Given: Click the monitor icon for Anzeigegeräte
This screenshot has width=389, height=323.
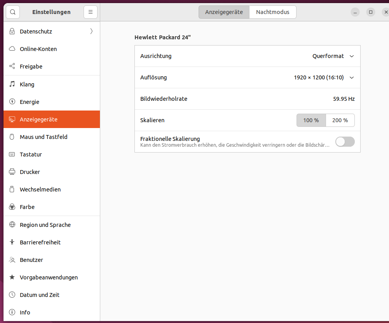Looking at the screenshot, I should (x=12, y=119).
